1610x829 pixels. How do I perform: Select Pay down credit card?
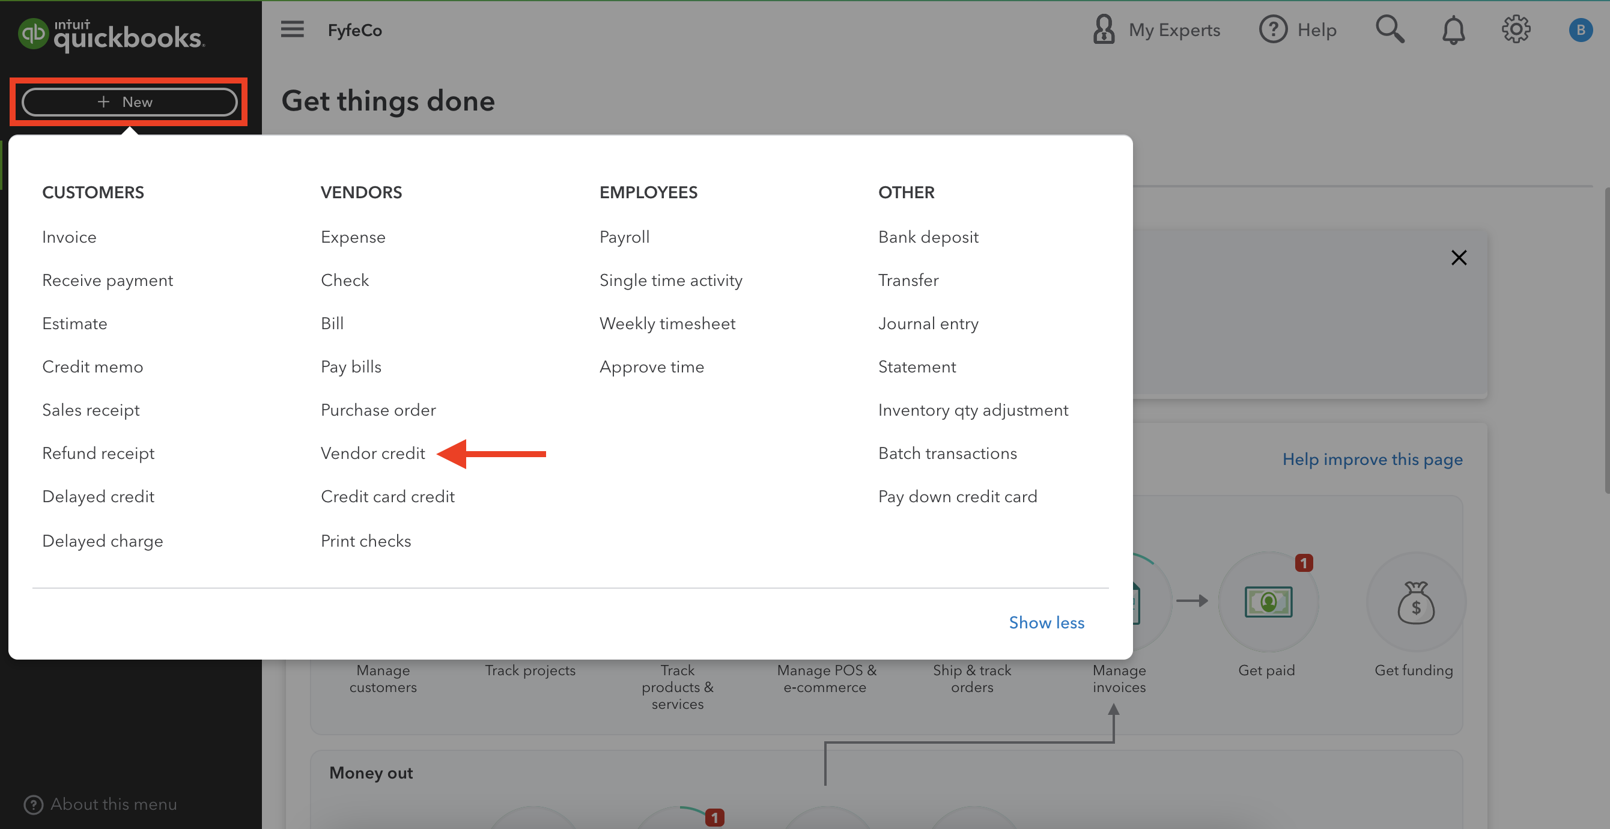[x=958, y=496]
